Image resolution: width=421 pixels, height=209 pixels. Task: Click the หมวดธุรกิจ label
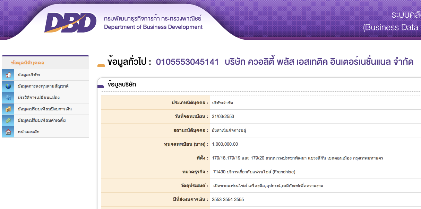[x=196, y=172]
